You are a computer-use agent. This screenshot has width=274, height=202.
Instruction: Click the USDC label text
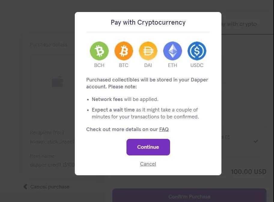pyautogui.click(x=197, y=65)
